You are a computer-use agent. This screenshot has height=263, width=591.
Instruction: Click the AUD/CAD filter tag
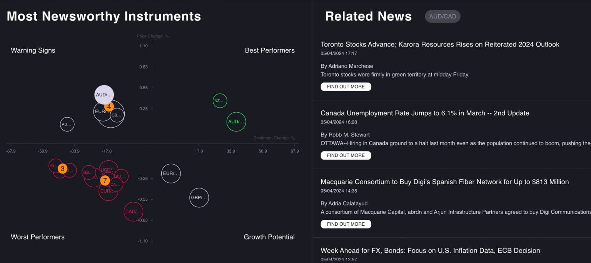coord(442,16)
